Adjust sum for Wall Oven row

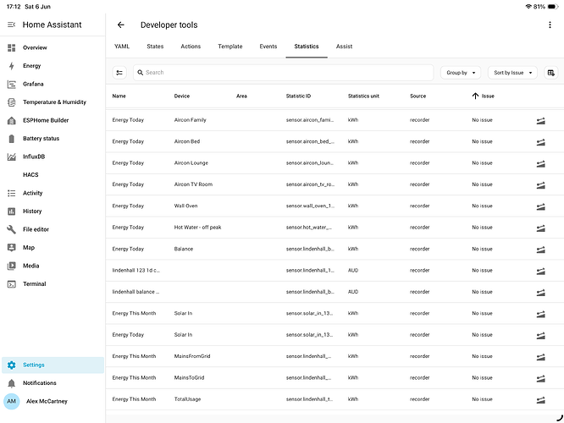(x=540, y=206)
